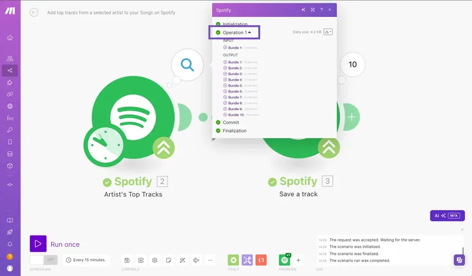472x276 pixels.
Task: Open Templates via the puzzle sidebar icon
Action: pos(10,82)
